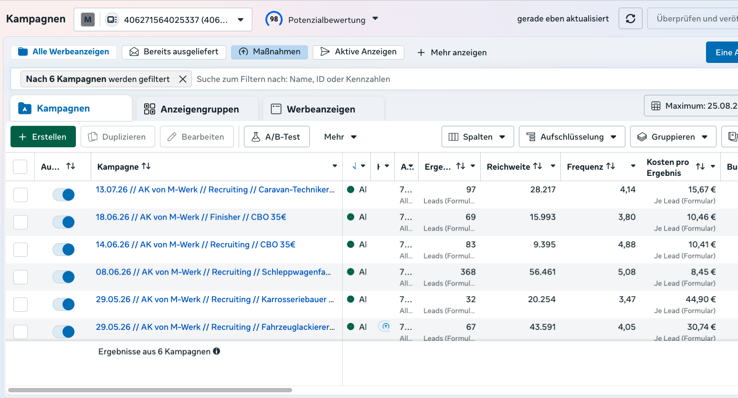Check the Schleppwagenfa... row checkbox
The image size is (738, 398).
(x=21, y=277)
